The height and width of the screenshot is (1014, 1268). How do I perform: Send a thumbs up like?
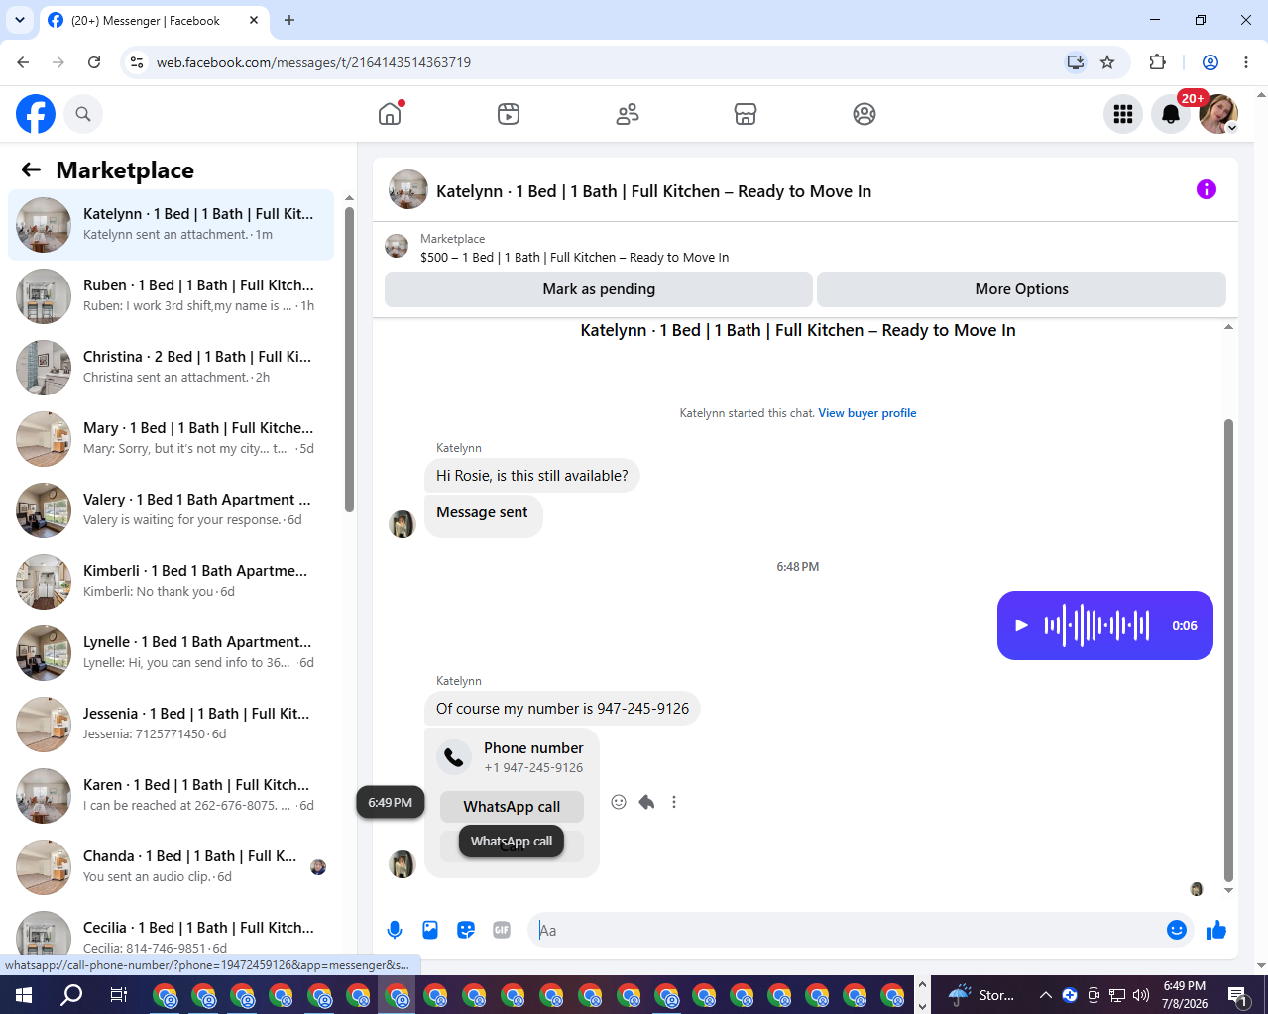[1216, 930]
